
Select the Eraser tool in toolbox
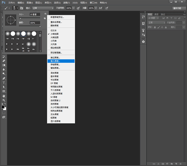click(4, 61)
